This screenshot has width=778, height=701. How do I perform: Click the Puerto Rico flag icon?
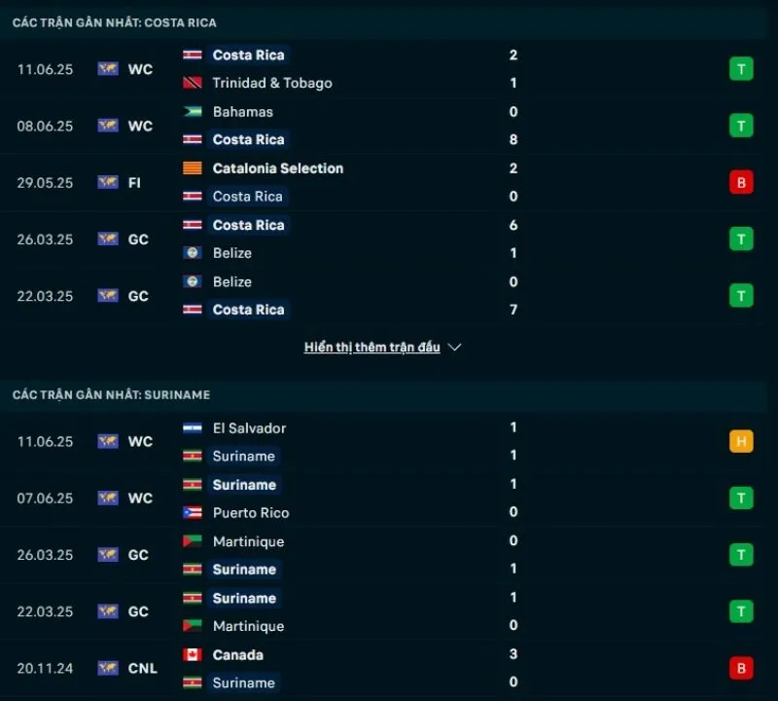193,512
